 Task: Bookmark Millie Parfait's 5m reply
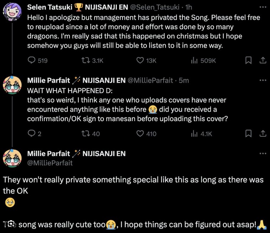point(248,134)
